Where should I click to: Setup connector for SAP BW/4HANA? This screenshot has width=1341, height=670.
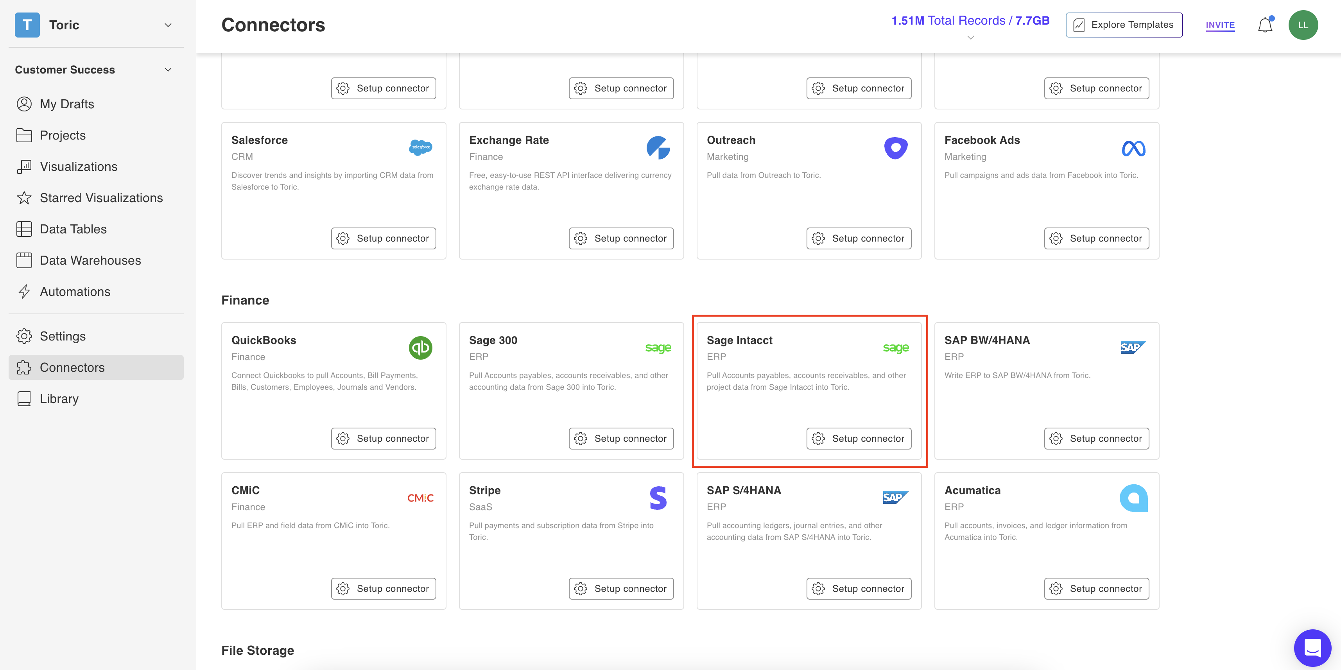(x=1096, y=438)
